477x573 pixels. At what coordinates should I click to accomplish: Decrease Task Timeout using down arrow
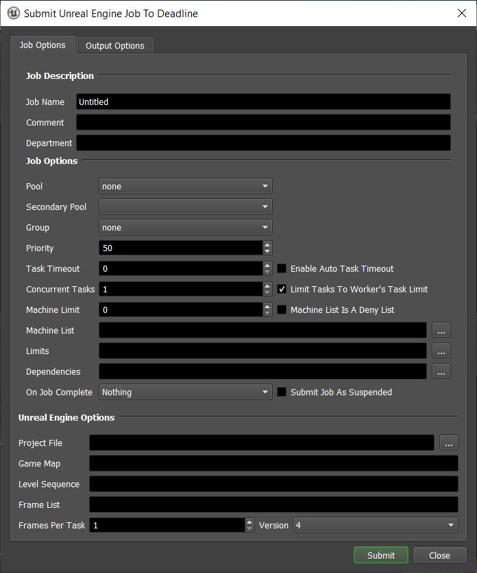267,272
